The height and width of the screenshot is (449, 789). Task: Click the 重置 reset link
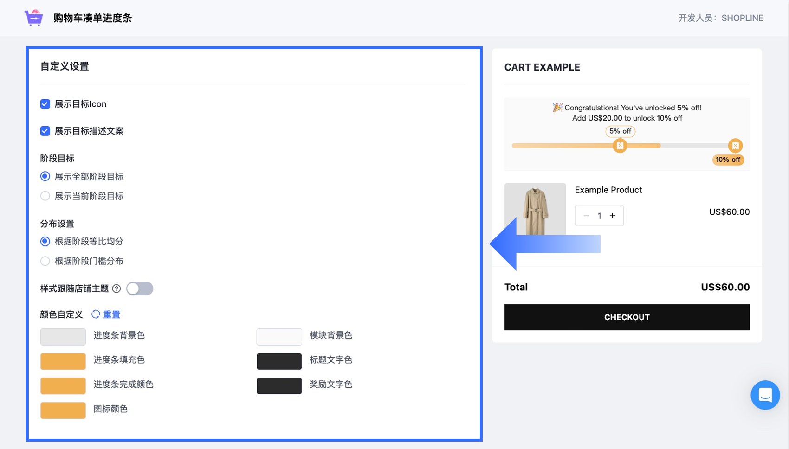111,314
